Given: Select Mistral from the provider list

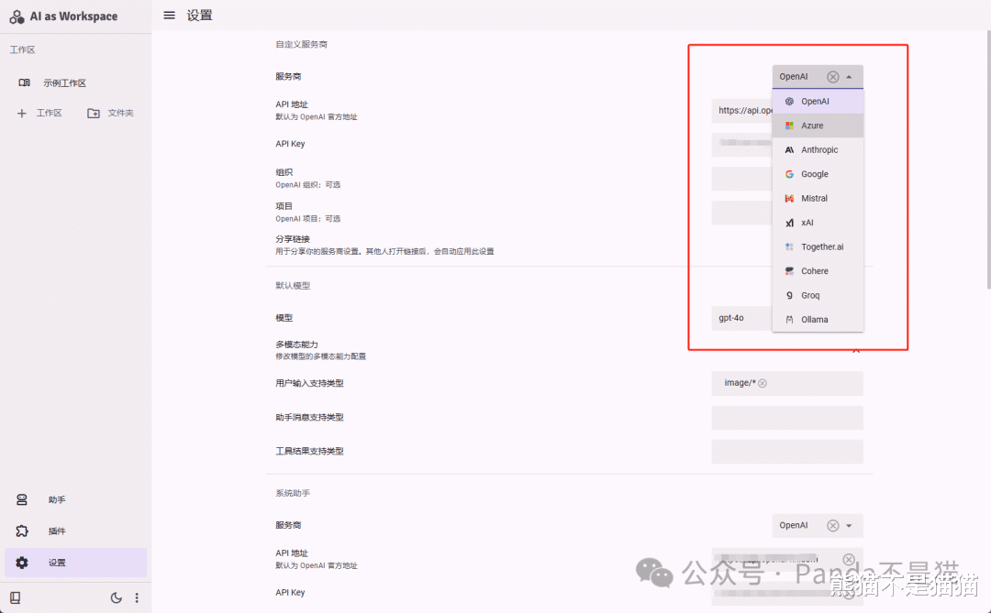Looking at the screenshot, I should (x=818, y=198).
